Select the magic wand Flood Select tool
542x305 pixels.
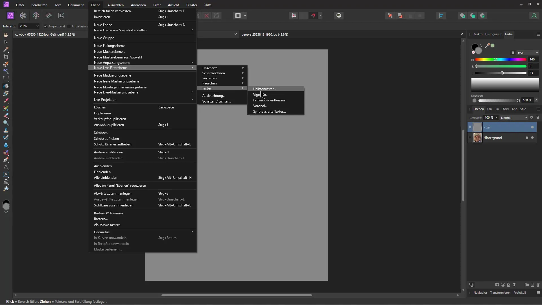click(6, 71)
